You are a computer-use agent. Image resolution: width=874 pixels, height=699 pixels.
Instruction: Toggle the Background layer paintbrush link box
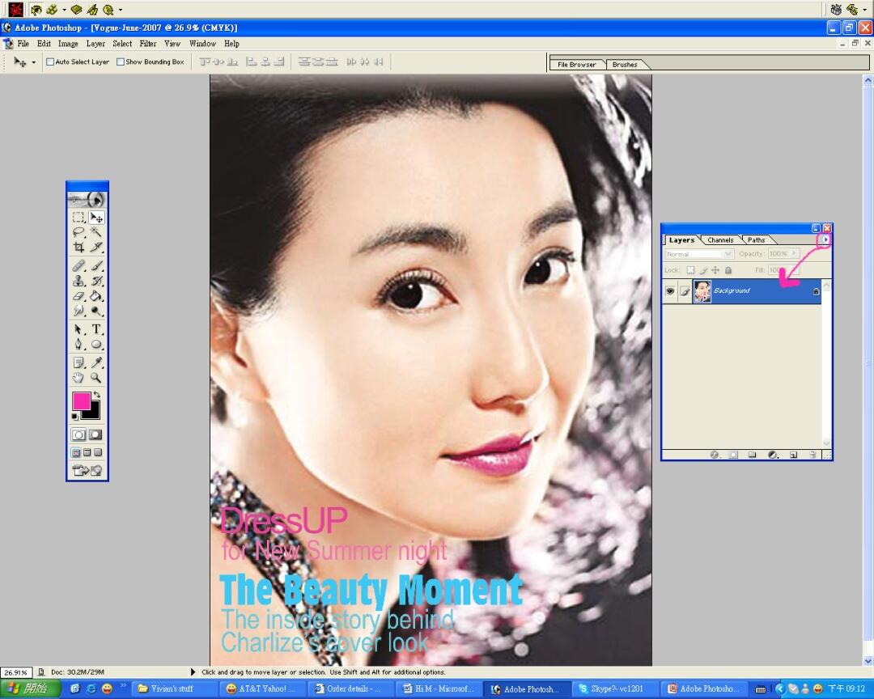tap(685, 291)
